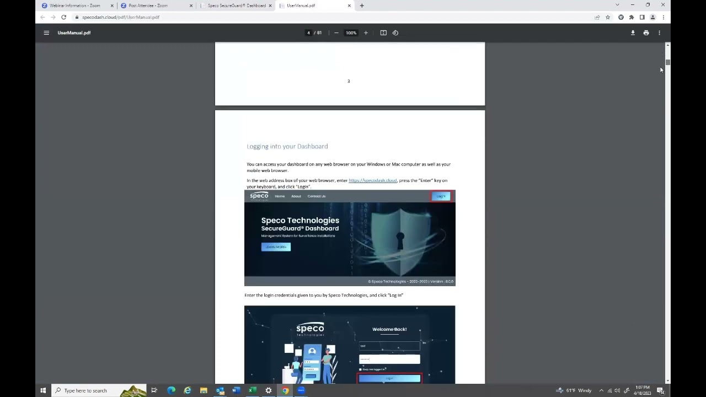Zoom out the PDF document
Image resolution: width=706 pixels, height=397 pixels.
pyautogui.click(x=336, y=33)
